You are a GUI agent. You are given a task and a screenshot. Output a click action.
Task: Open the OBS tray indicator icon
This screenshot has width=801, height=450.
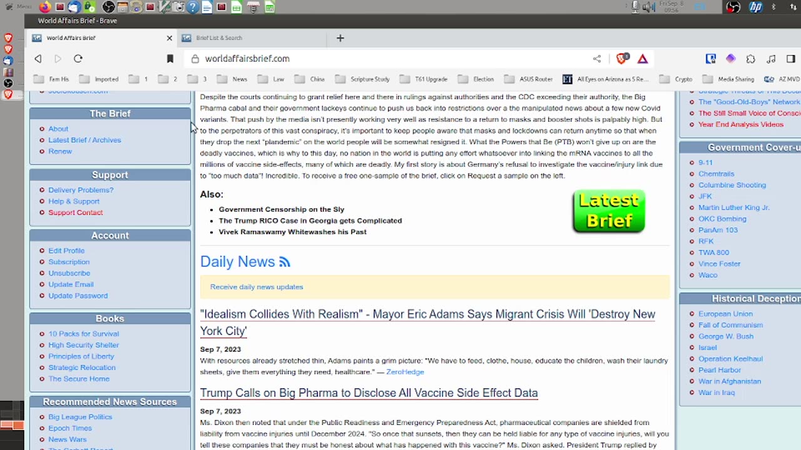(x=733, y=7)
